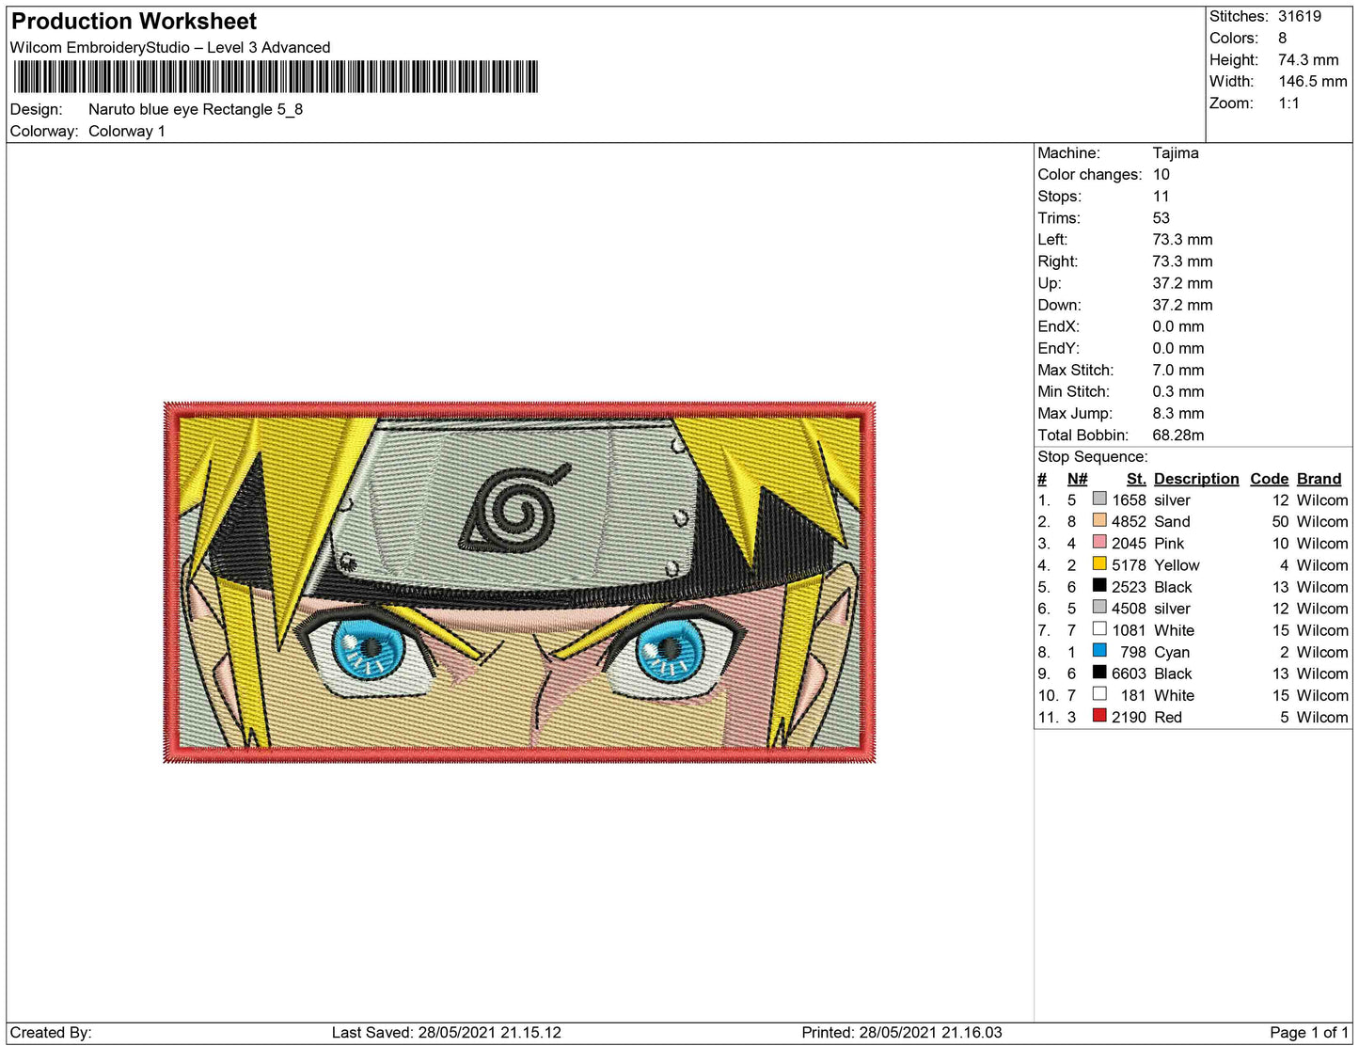Click the "Stops:" label
The image size is (1359, 1046).
coord(1060,196)
